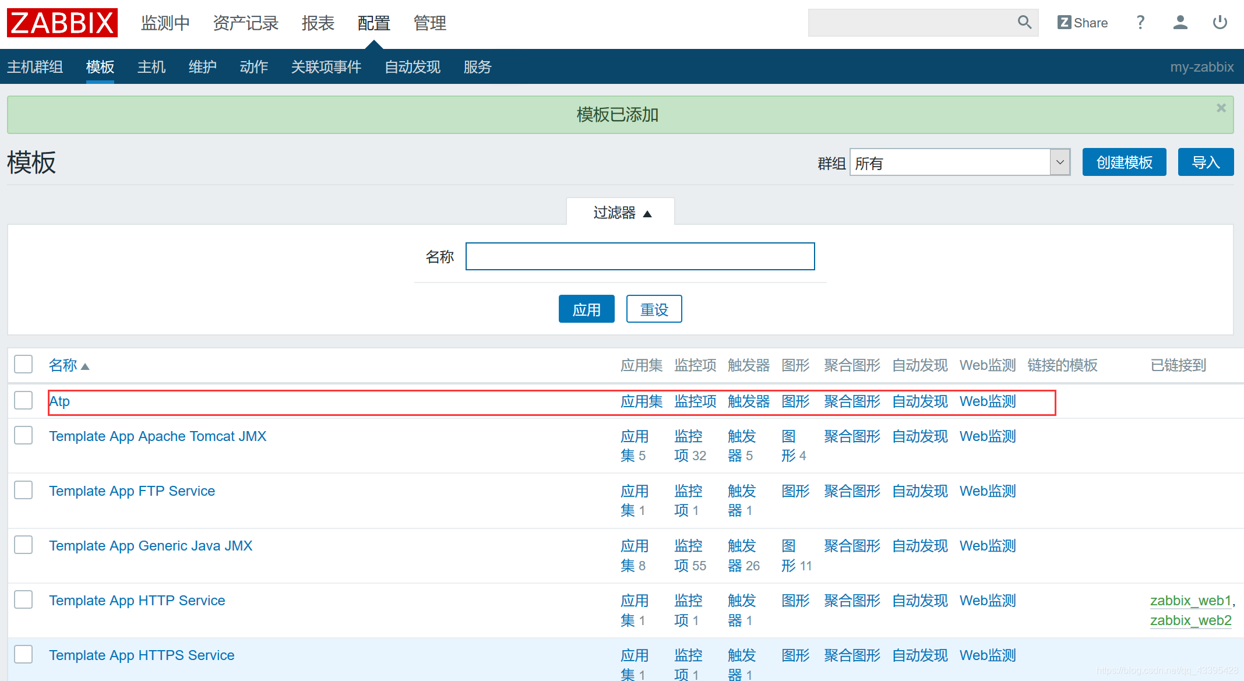Open the 资产记录 top menu
This screenshot has height=681, width=1244.
pos(246,23)
